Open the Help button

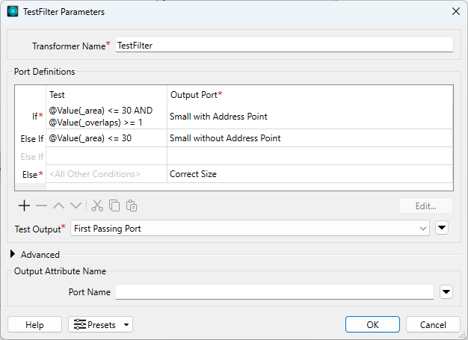pyautogui.click(x=34, y=324)
